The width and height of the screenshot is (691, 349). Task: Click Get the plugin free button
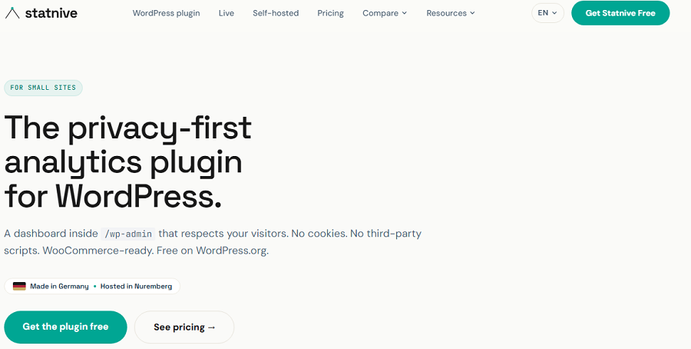(x=66, y=327)
